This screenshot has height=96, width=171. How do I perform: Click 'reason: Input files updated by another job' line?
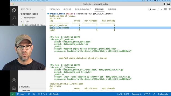[92, 77]
